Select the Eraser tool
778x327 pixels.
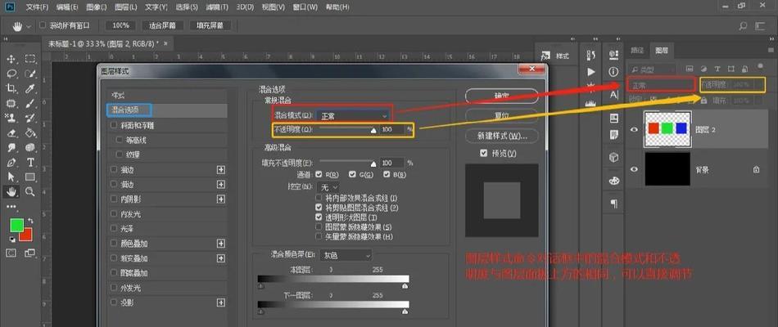click(11, 132)
